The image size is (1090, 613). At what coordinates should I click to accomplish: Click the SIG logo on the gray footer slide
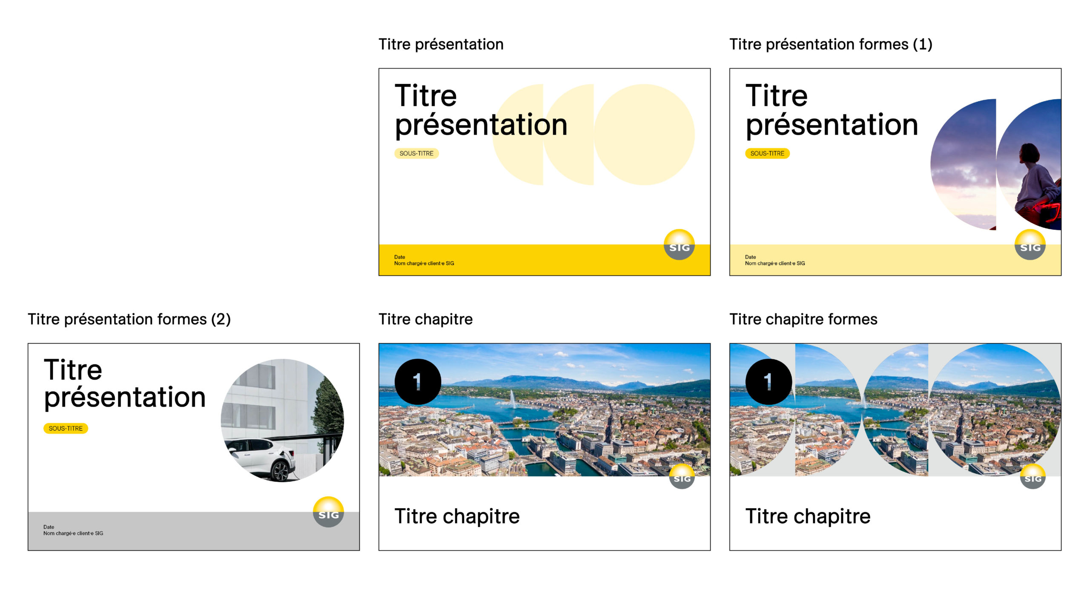point(328,512)
